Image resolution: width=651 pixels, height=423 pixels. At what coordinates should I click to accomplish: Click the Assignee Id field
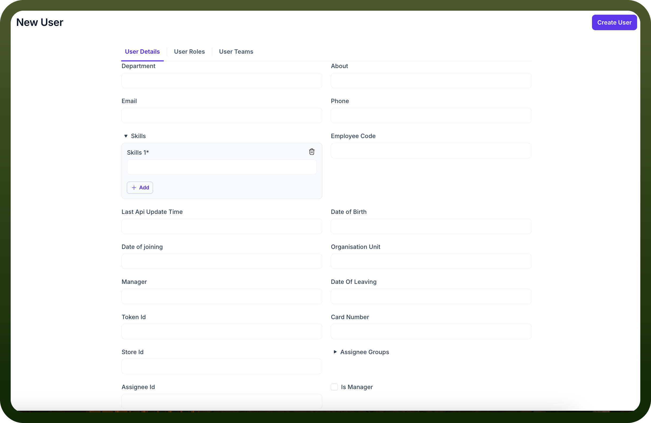pyautogui.click(x=222, y=401)
